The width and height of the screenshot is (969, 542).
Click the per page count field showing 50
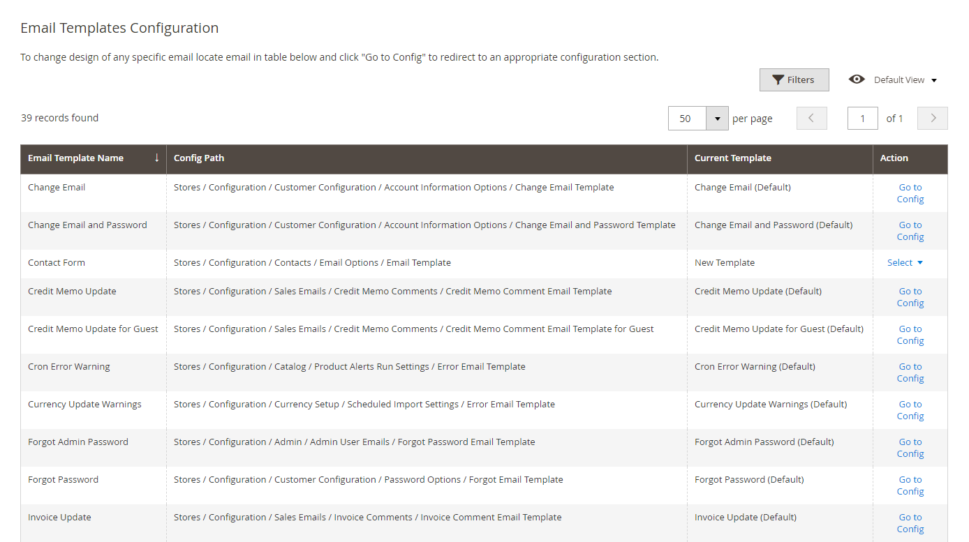pos(687,119)
